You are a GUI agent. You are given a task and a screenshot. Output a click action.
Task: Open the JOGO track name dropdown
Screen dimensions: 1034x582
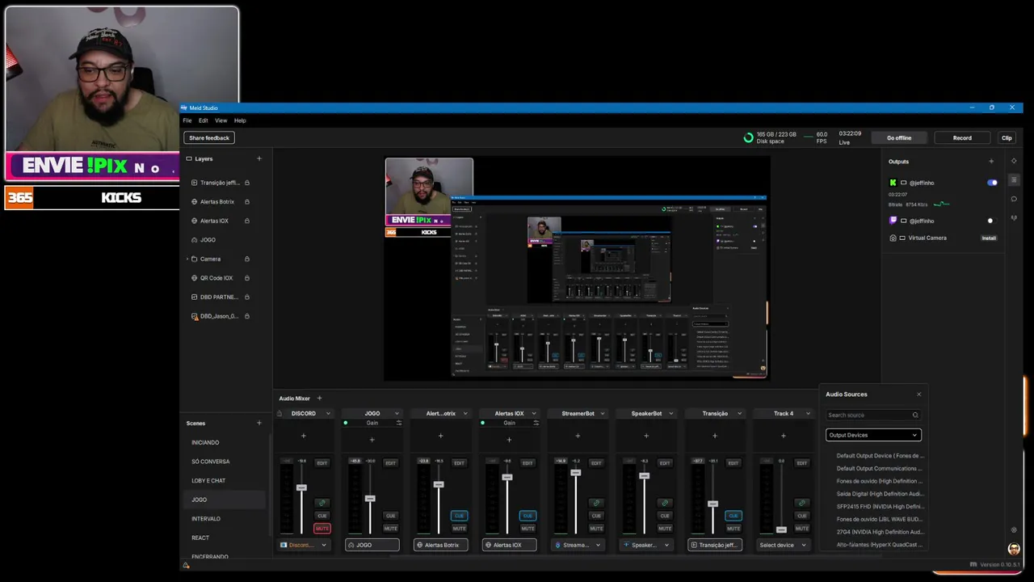coord(397,414)
